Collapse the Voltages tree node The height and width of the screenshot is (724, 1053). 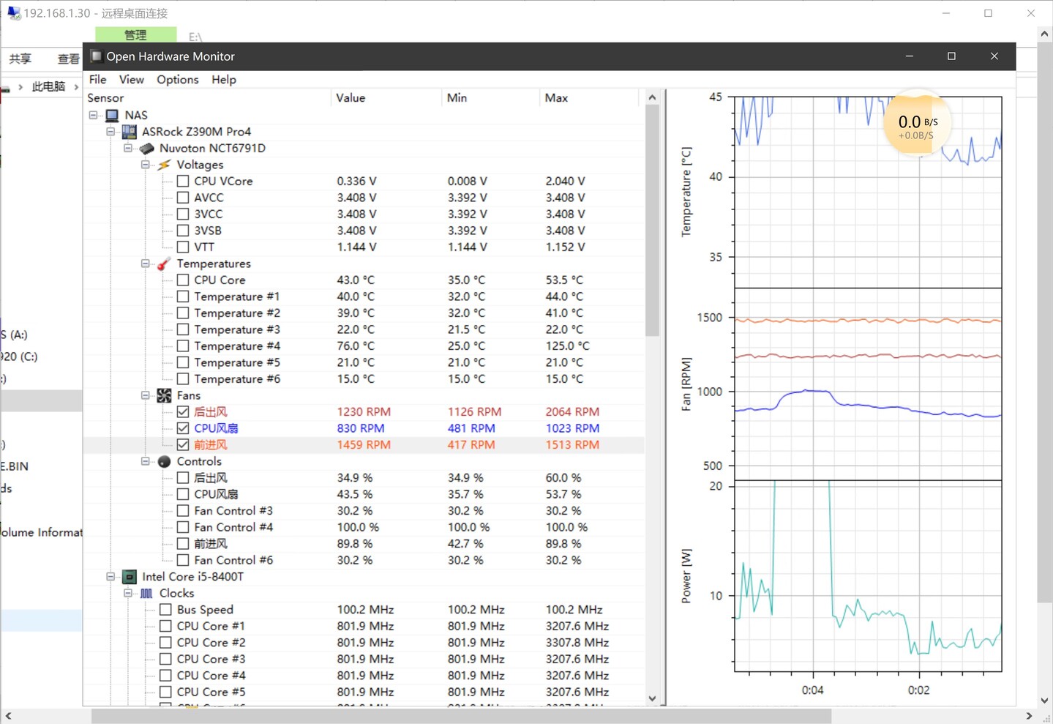click(146, 165)
